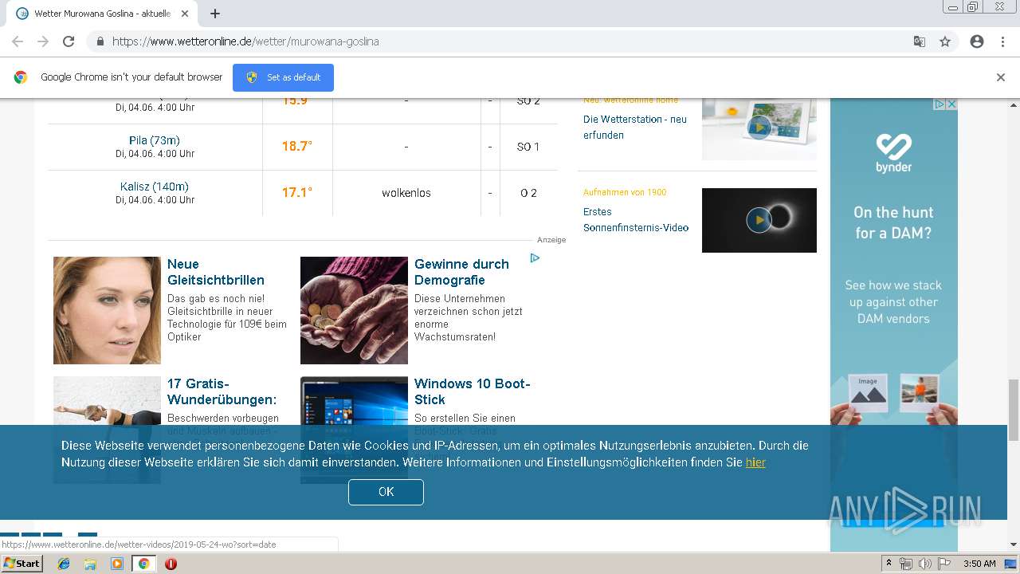The width and height of the screenshot is (1020, 574).
Task: Click 'wolkenlos' weather condition cell
Action: 406,193
